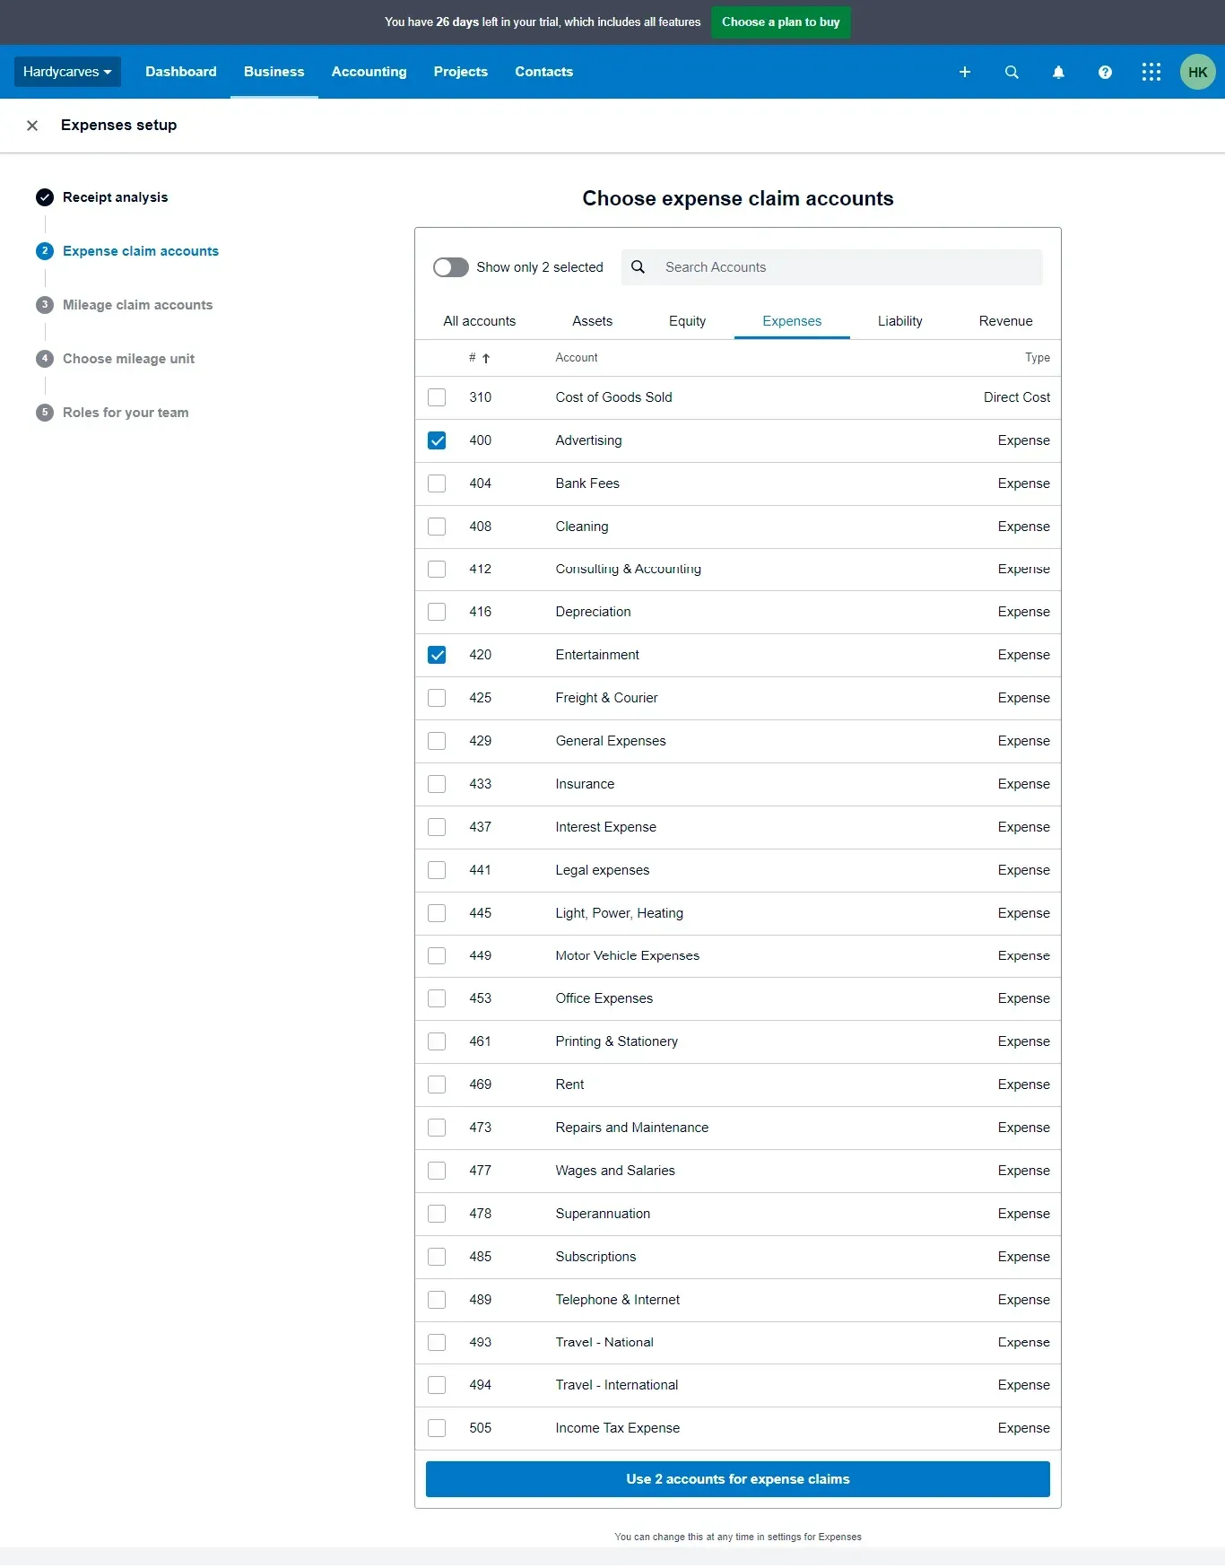
Task: Check the Subscriptions checkbox
Action: click(437, 1257)
